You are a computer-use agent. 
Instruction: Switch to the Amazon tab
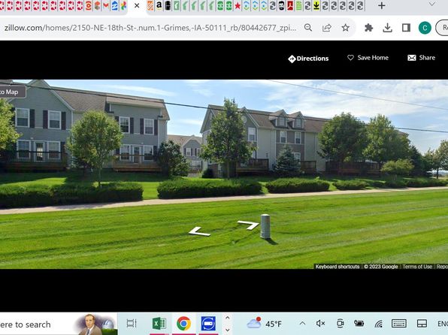coord(159,5)
